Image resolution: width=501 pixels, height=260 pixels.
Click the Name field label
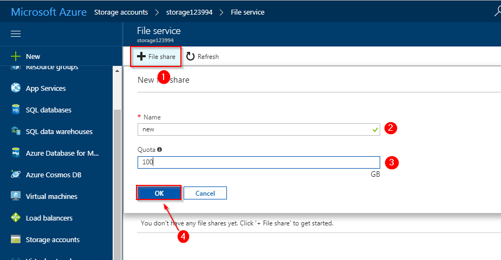tap(152, 117)
